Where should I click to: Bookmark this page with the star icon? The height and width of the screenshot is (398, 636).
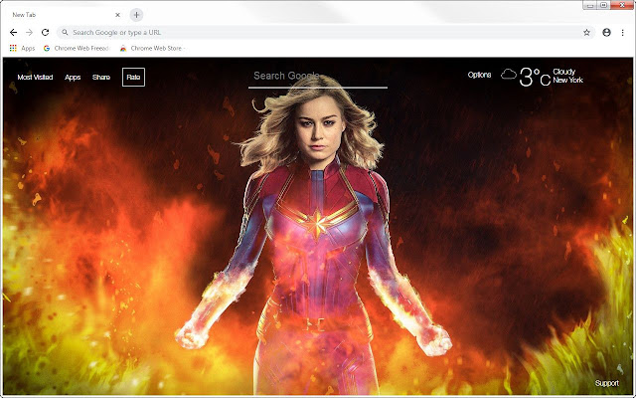pos(586,33)
